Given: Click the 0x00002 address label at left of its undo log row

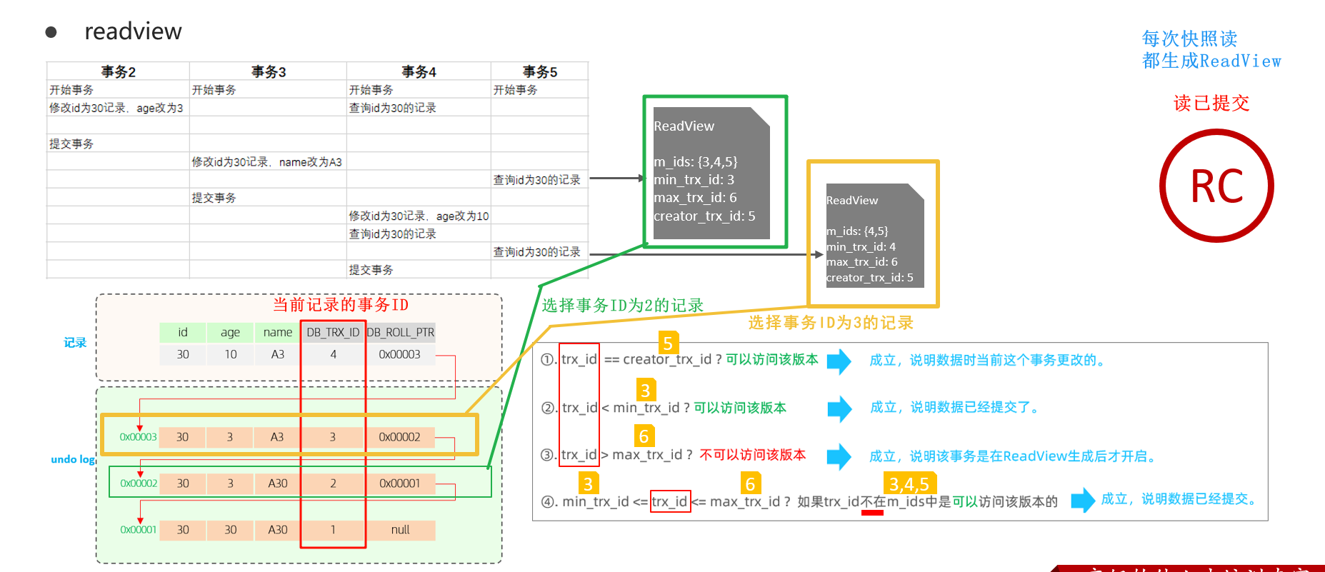Looking at the screenshot, I should (x=139, y=483).
